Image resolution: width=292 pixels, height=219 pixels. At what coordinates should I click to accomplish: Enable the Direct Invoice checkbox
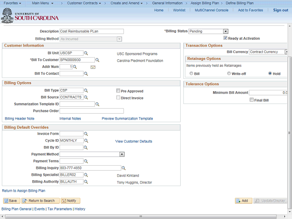tap(118, 98)
